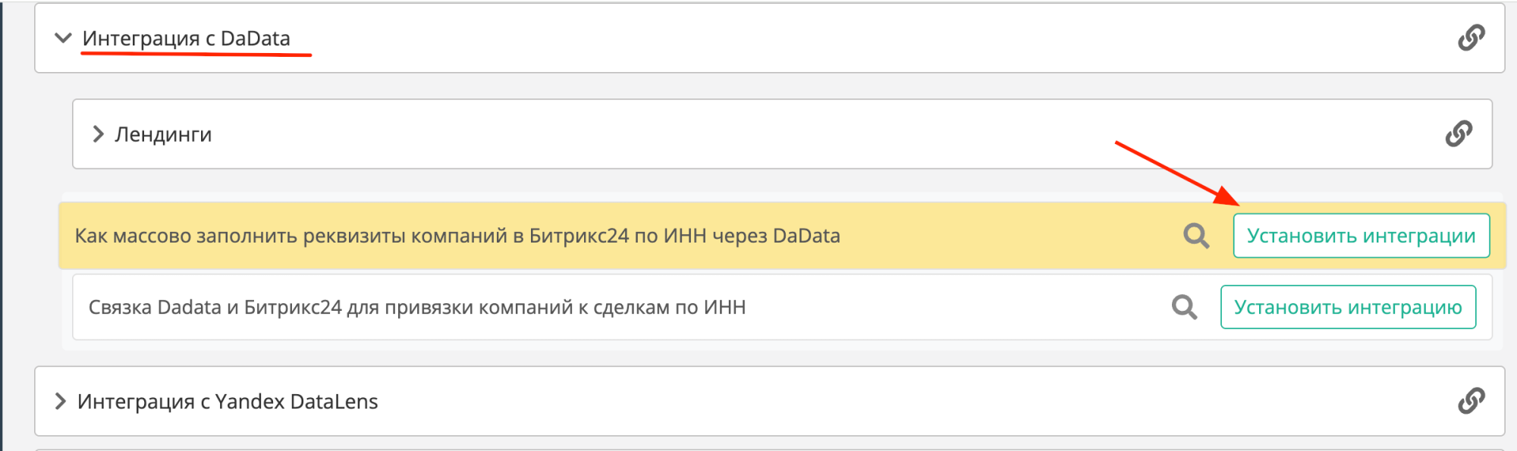Click chain-link icon in Лендинги row
Screen dimensions: 1517x451
1458,134
